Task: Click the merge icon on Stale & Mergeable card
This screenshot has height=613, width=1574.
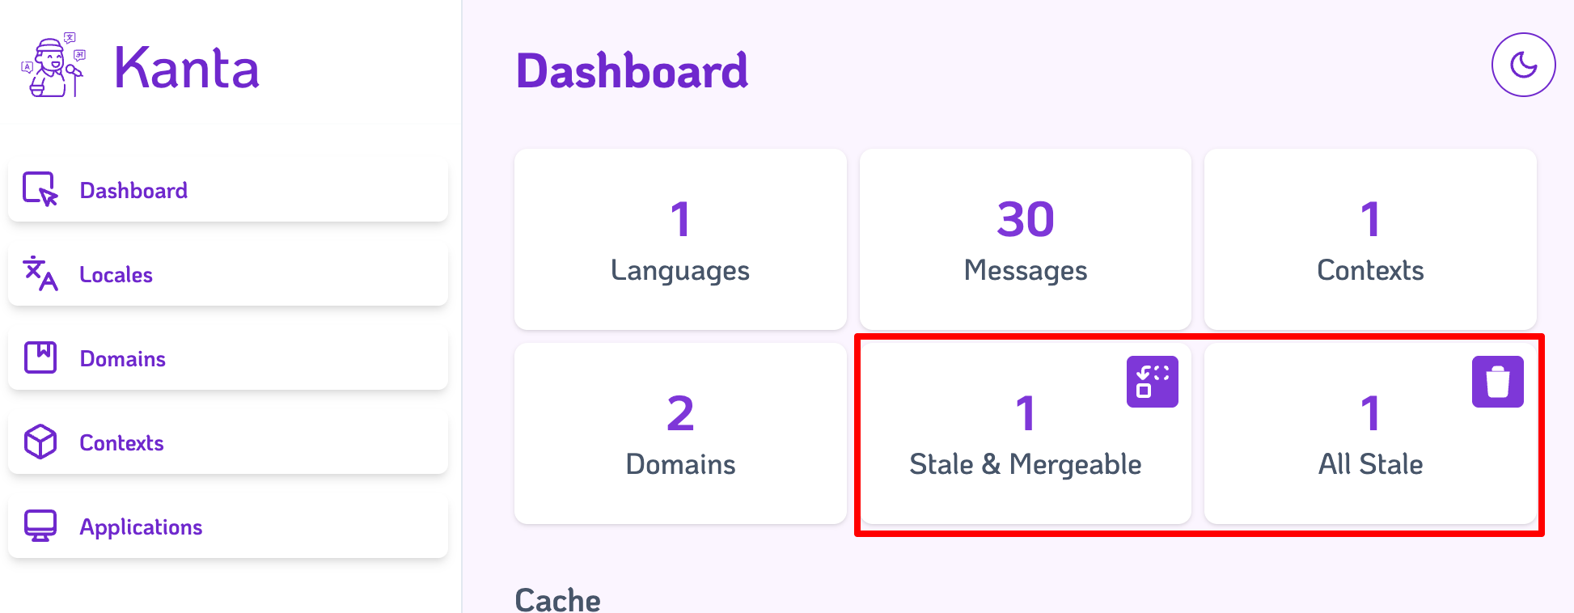Action: pyautogui.click(x=1152, y=380)
